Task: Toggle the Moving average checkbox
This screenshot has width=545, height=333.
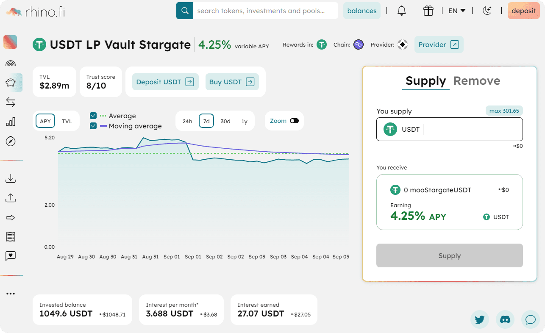Action: pos(93,126)
